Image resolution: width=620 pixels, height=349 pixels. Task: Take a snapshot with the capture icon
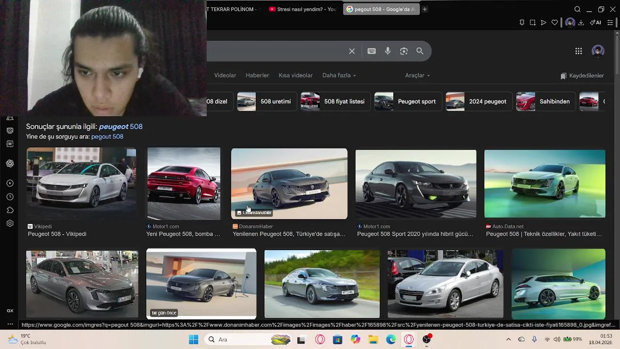[x=533, y=22]
